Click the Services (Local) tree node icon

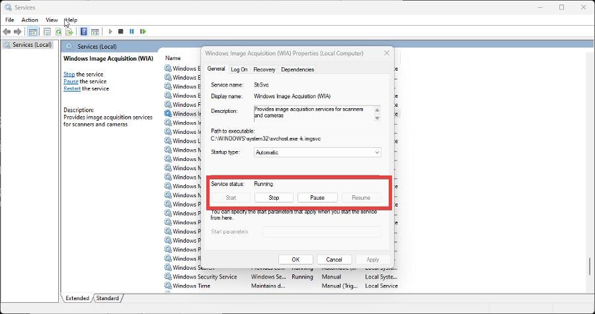tap(7, 45)
